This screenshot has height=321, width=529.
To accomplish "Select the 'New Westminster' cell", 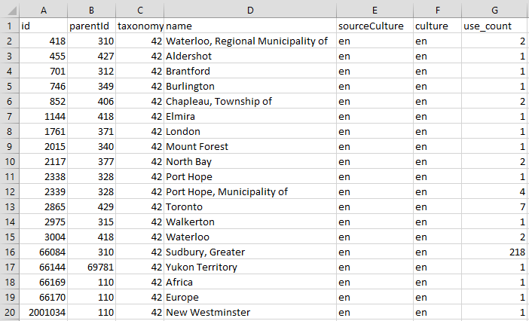I will pos(249,313).
